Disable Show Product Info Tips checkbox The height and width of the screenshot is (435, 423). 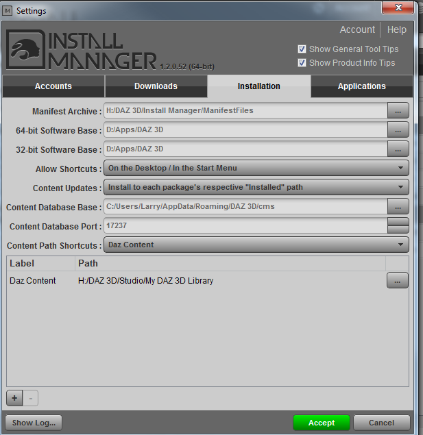[302, 63]
